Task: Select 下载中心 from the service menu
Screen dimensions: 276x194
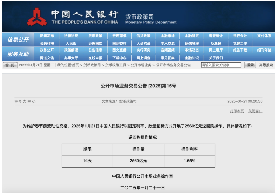Action: 119,58
